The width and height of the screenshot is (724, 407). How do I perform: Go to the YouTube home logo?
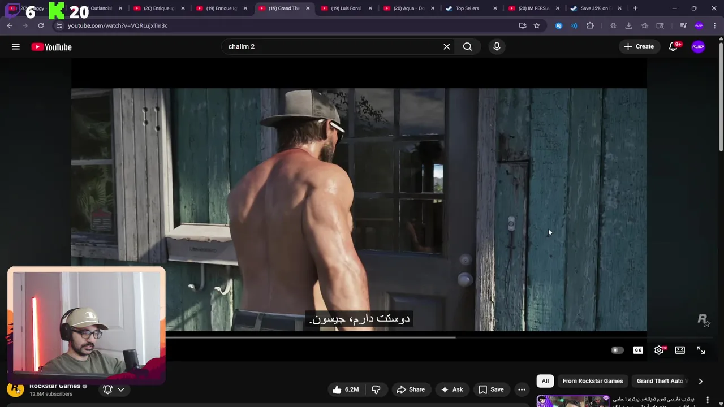pos(51,47)
